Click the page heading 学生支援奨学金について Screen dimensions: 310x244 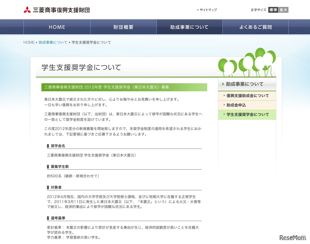pos(81,68)
